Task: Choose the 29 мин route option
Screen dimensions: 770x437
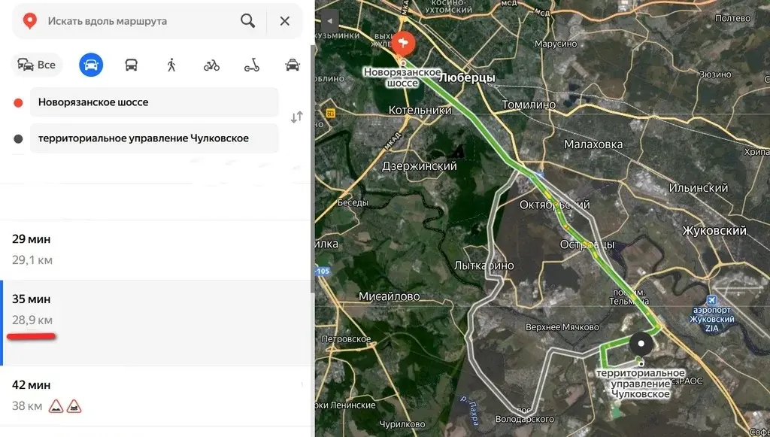Action: click(x=156, y=250)
